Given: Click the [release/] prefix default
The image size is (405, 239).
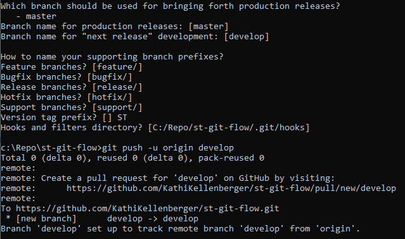Looking at the screenshot, I should coord(117,87).
